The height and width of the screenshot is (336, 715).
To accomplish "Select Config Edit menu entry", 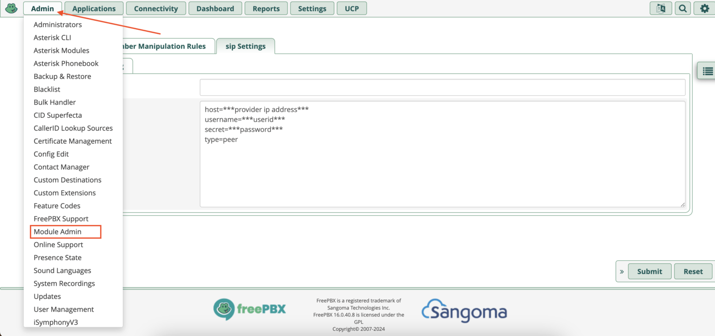I will coord(51,154).
